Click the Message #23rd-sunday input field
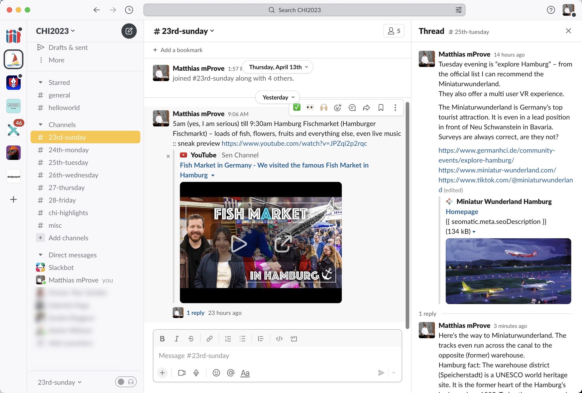This screenshot has height=393, width=582. coord(277,355)
